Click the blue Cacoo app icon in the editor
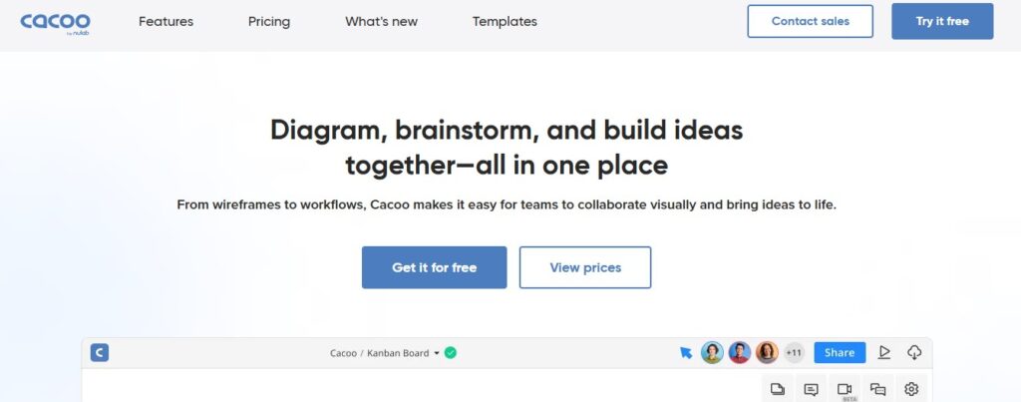1021x402 pixels. click(x=99, y=352)
